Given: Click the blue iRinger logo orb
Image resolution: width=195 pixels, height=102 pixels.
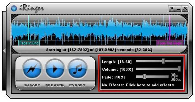Looking at the screenshot, I should tap(14, 8).
